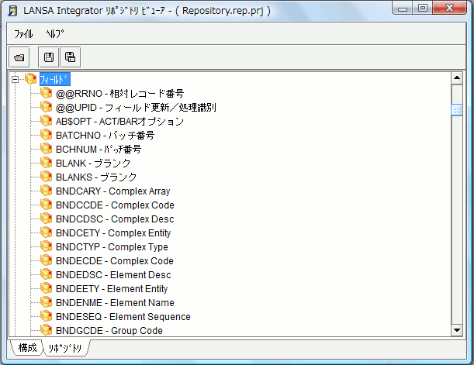Select BNDENME - Element Name row
The height and width of the screenshot is (365, 474).
pyautogui.click(x=115, y=302)
